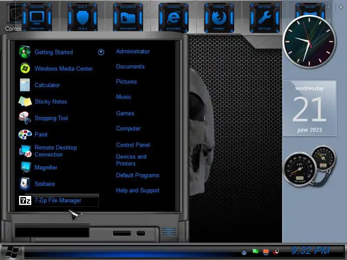Click the Windows Media Center icon

pyautogui.click(x=25, y=68)
